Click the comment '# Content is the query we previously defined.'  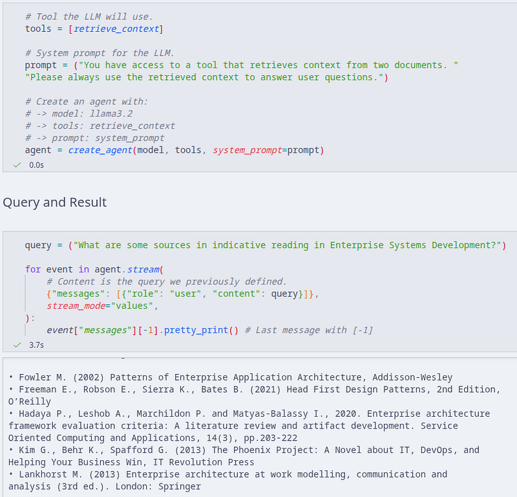tap(167, 282)
